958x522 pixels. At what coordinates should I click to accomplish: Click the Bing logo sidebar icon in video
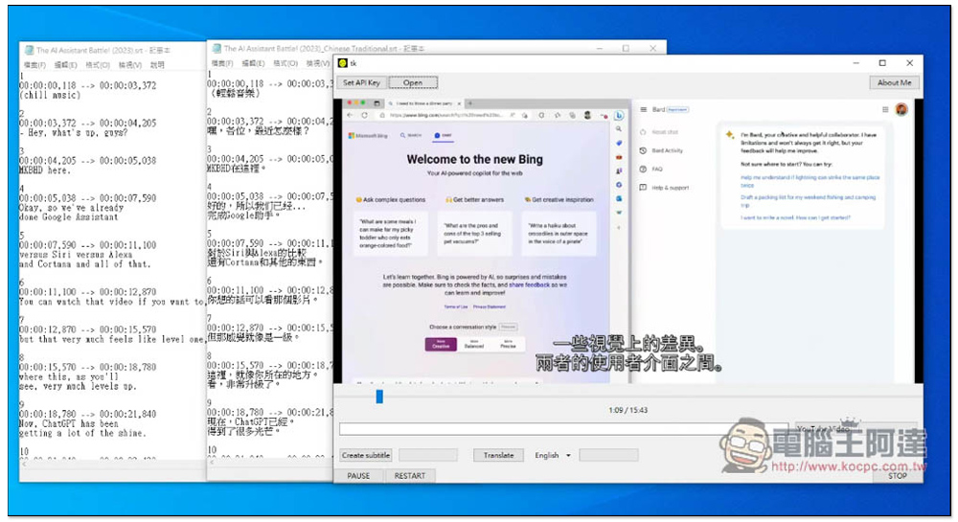click(x=618, y=115)
